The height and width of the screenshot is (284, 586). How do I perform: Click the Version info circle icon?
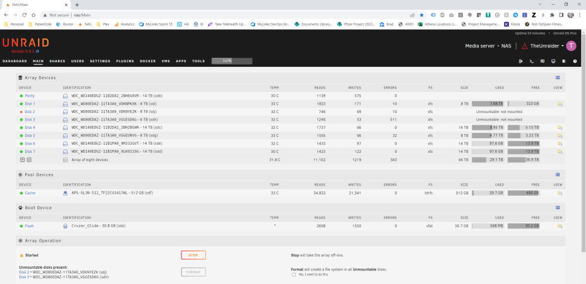pos(38,51)
